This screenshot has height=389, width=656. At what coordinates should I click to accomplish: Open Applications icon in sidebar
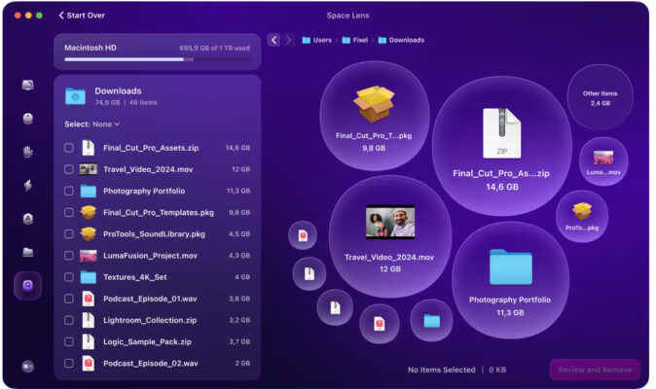pyautogui.click(x=28, y=219)
